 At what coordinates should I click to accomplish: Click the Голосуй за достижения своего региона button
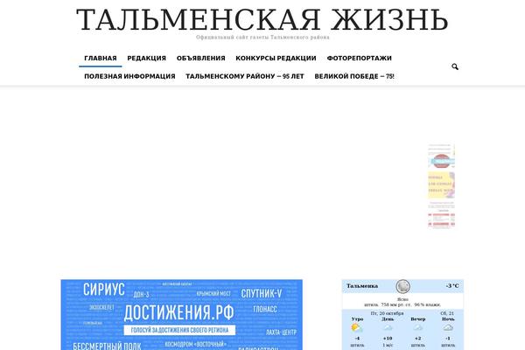click(179, 330)
